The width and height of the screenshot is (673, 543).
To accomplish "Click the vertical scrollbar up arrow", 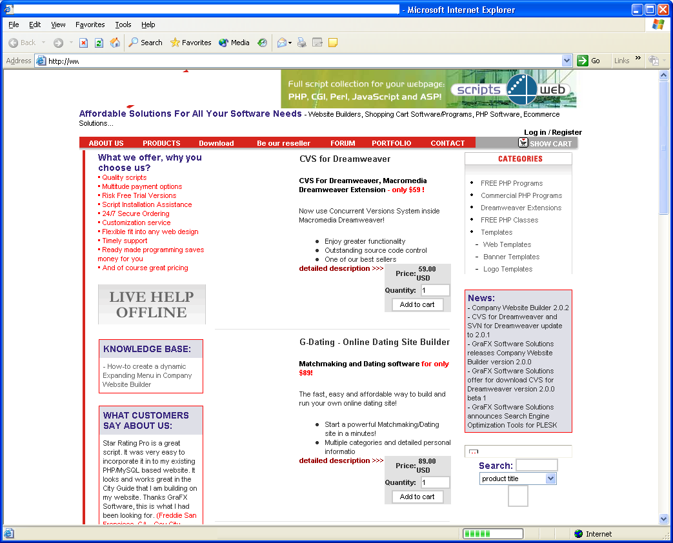I will [x=663, y=75].
